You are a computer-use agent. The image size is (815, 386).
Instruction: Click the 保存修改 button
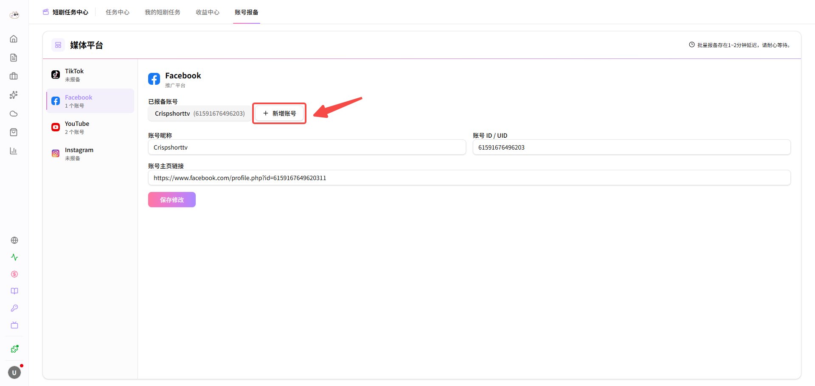172,200
